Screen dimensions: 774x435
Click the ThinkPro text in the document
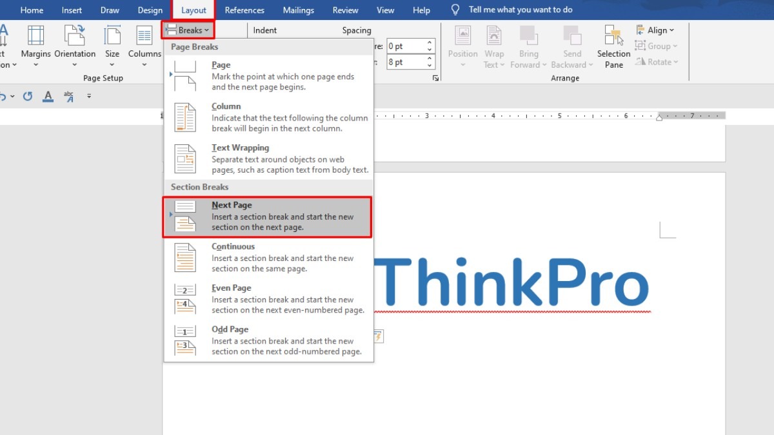511,282
